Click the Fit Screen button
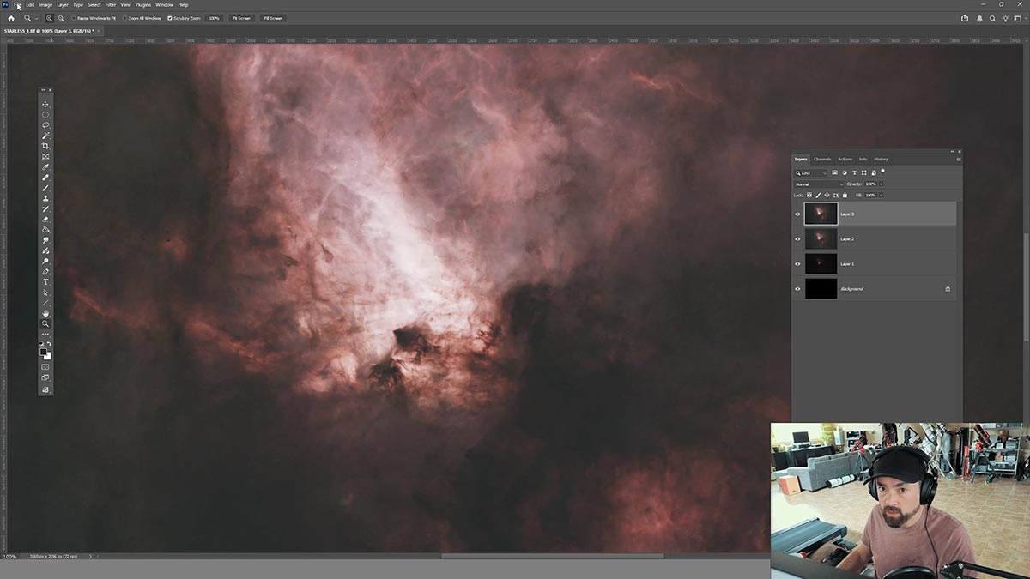Screen dimensions: 1030x579 pos(240,18)
